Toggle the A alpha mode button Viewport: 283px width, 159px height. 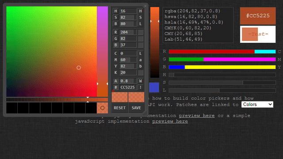click(116, 81)
